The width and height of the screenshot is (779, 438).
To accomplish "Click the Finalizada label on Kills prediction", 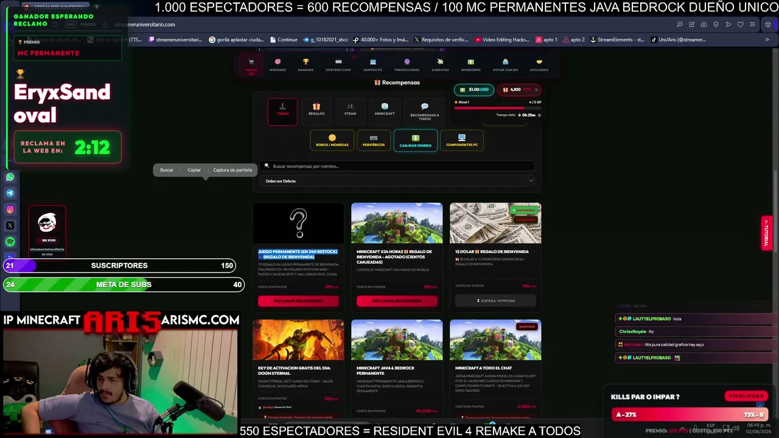I will [746, 396].
